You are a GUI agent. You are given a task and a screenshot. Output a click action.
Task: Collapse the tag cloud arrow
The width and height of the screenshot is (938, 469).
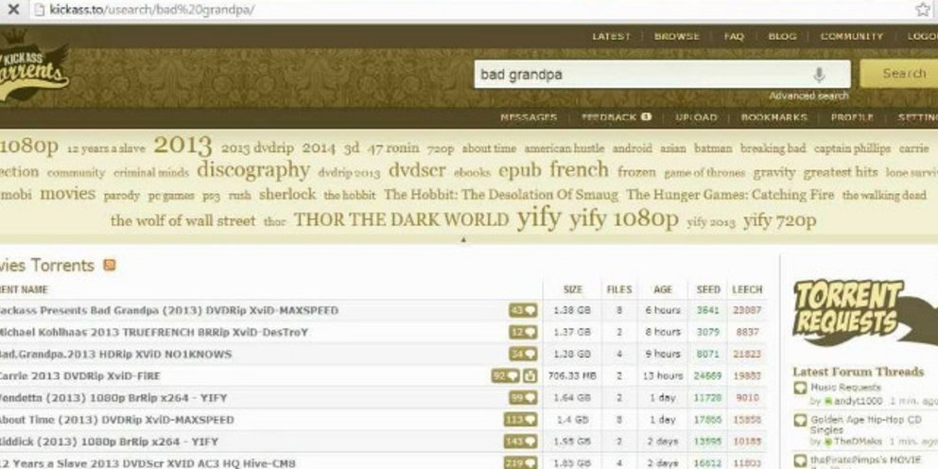(x=463, y=239)
